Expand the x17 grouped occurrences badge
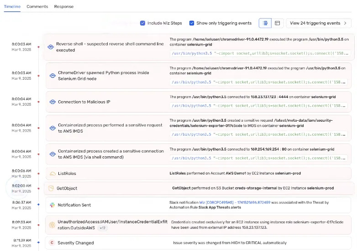The height and width of the screenshot is (251, 357). tap(102, 228)
